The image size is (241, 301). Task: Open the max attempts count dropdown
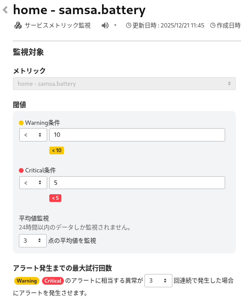[x=158, y=281]
